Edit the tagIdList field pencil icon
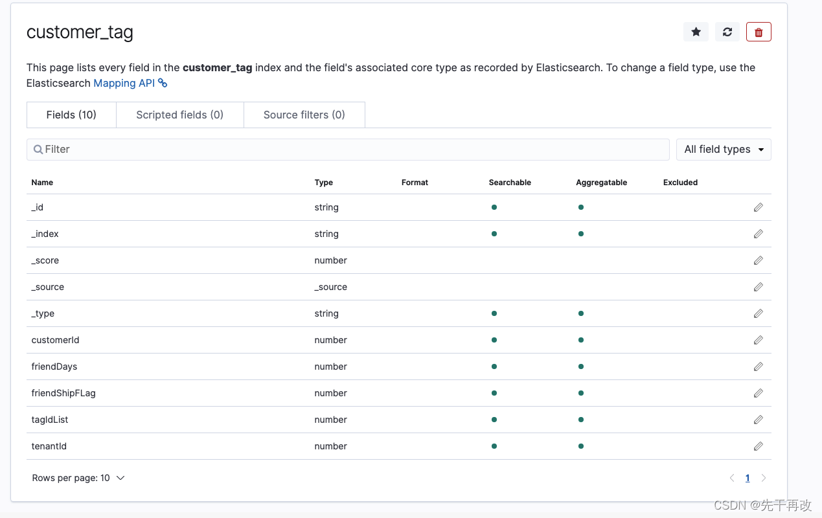 (x=758, y=420)
